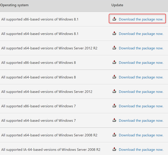This screenshot has width=168, height=155.
Task: Click download icon for x64-based Server 2008 R2
Action: click(114, 134)
